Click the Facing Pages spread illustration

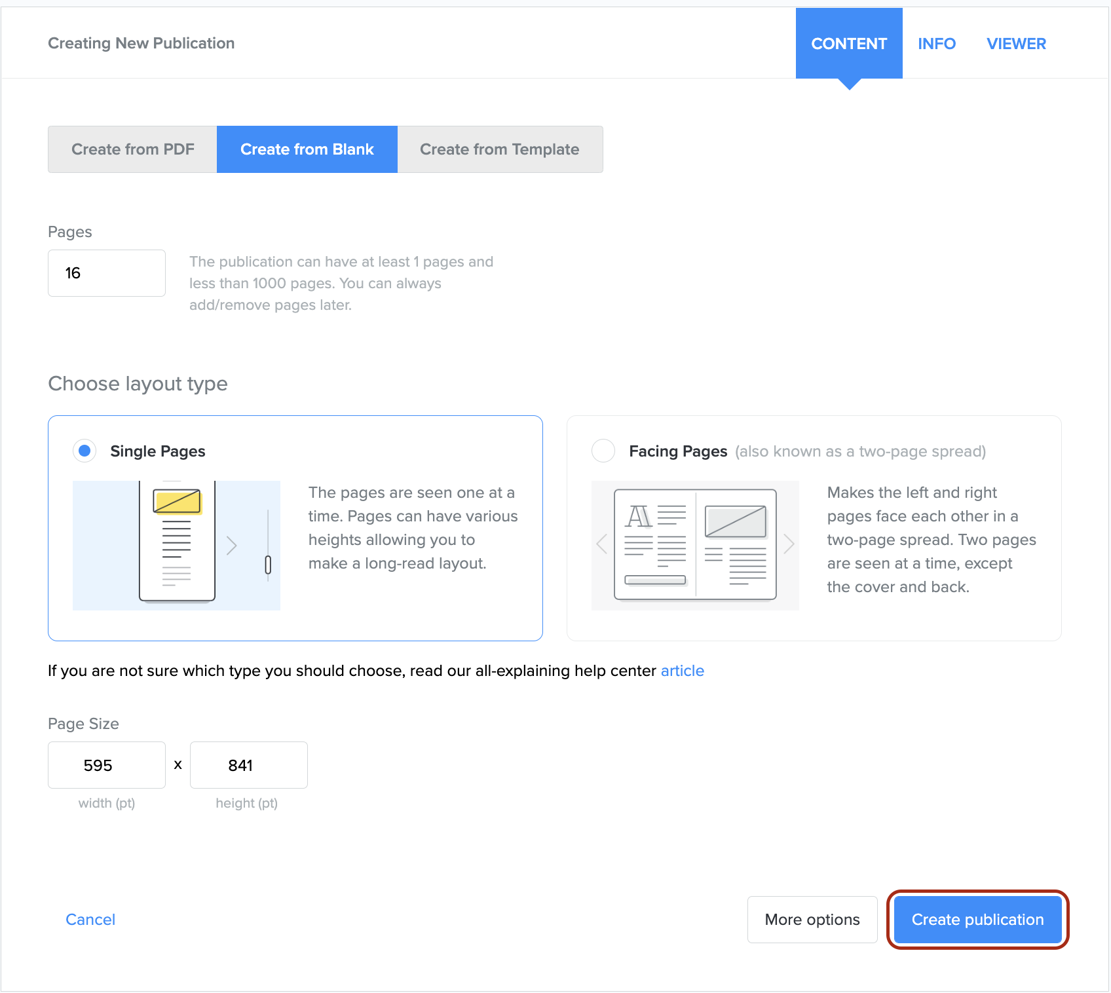[694, 545]
